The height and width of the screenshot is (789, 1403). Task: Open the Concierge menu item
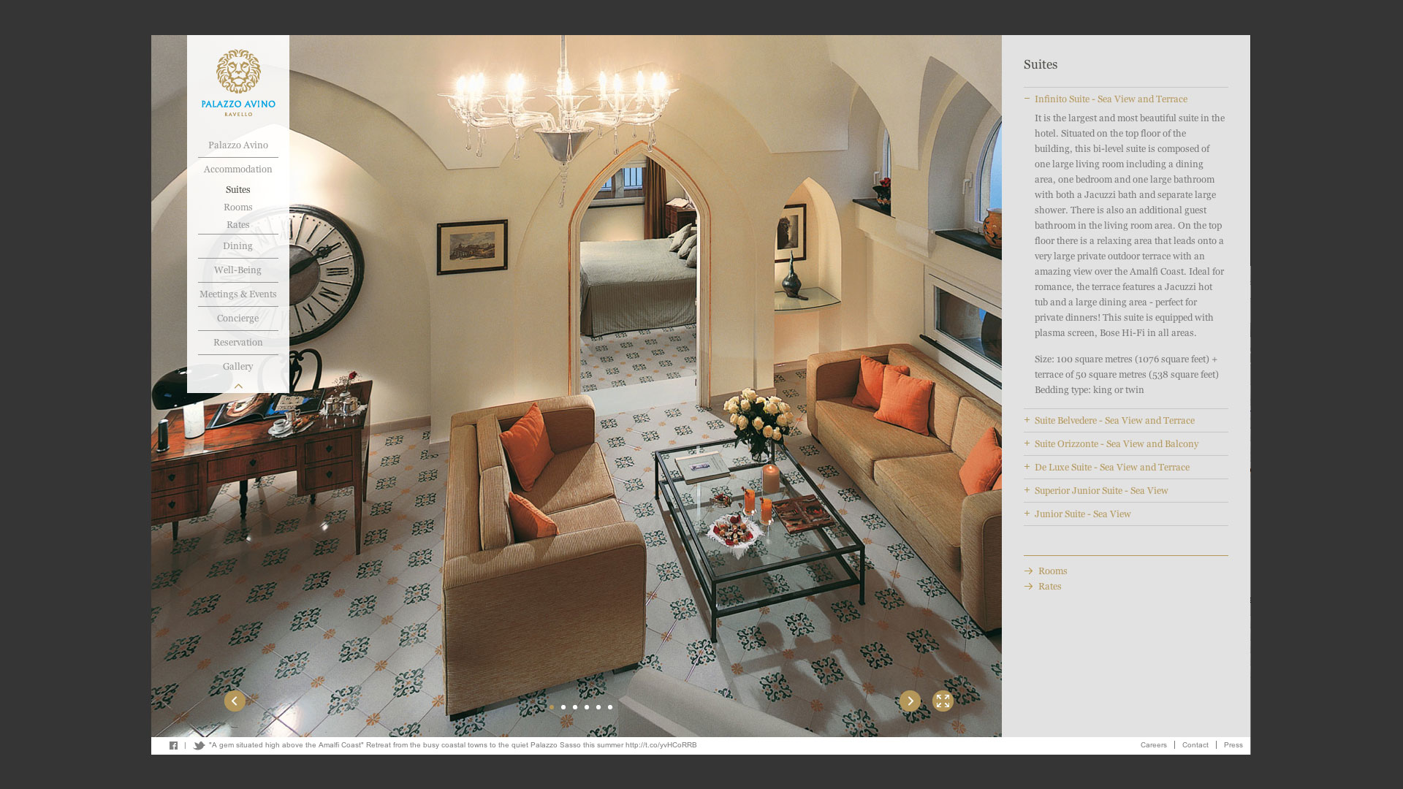(238, 319)
